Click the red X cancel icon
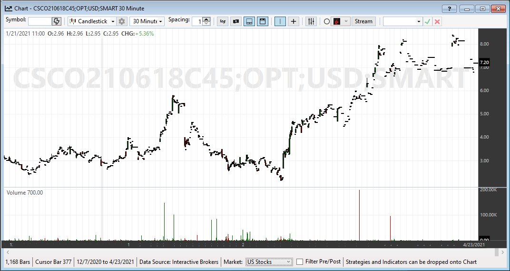This screenshot has width=510, height=271. 437,22
